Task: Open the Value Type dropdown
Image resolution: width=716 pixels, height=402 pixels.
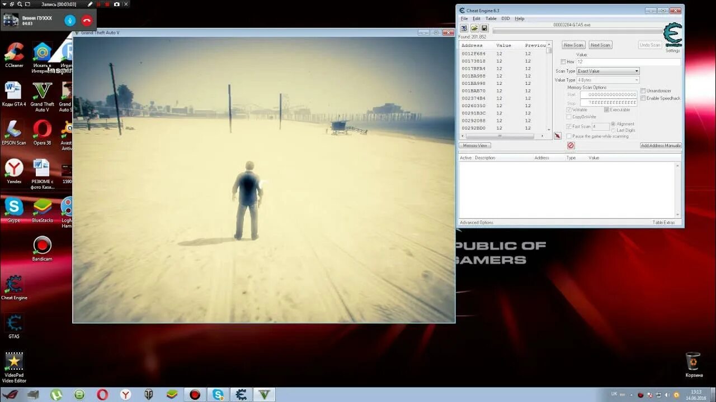Action: (608, 80)
